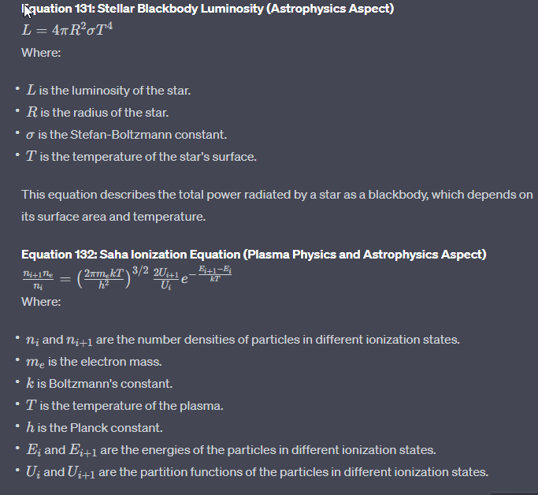
Task: Click the 'temperature of the plasma' bullet
Action: click(124, 406)
